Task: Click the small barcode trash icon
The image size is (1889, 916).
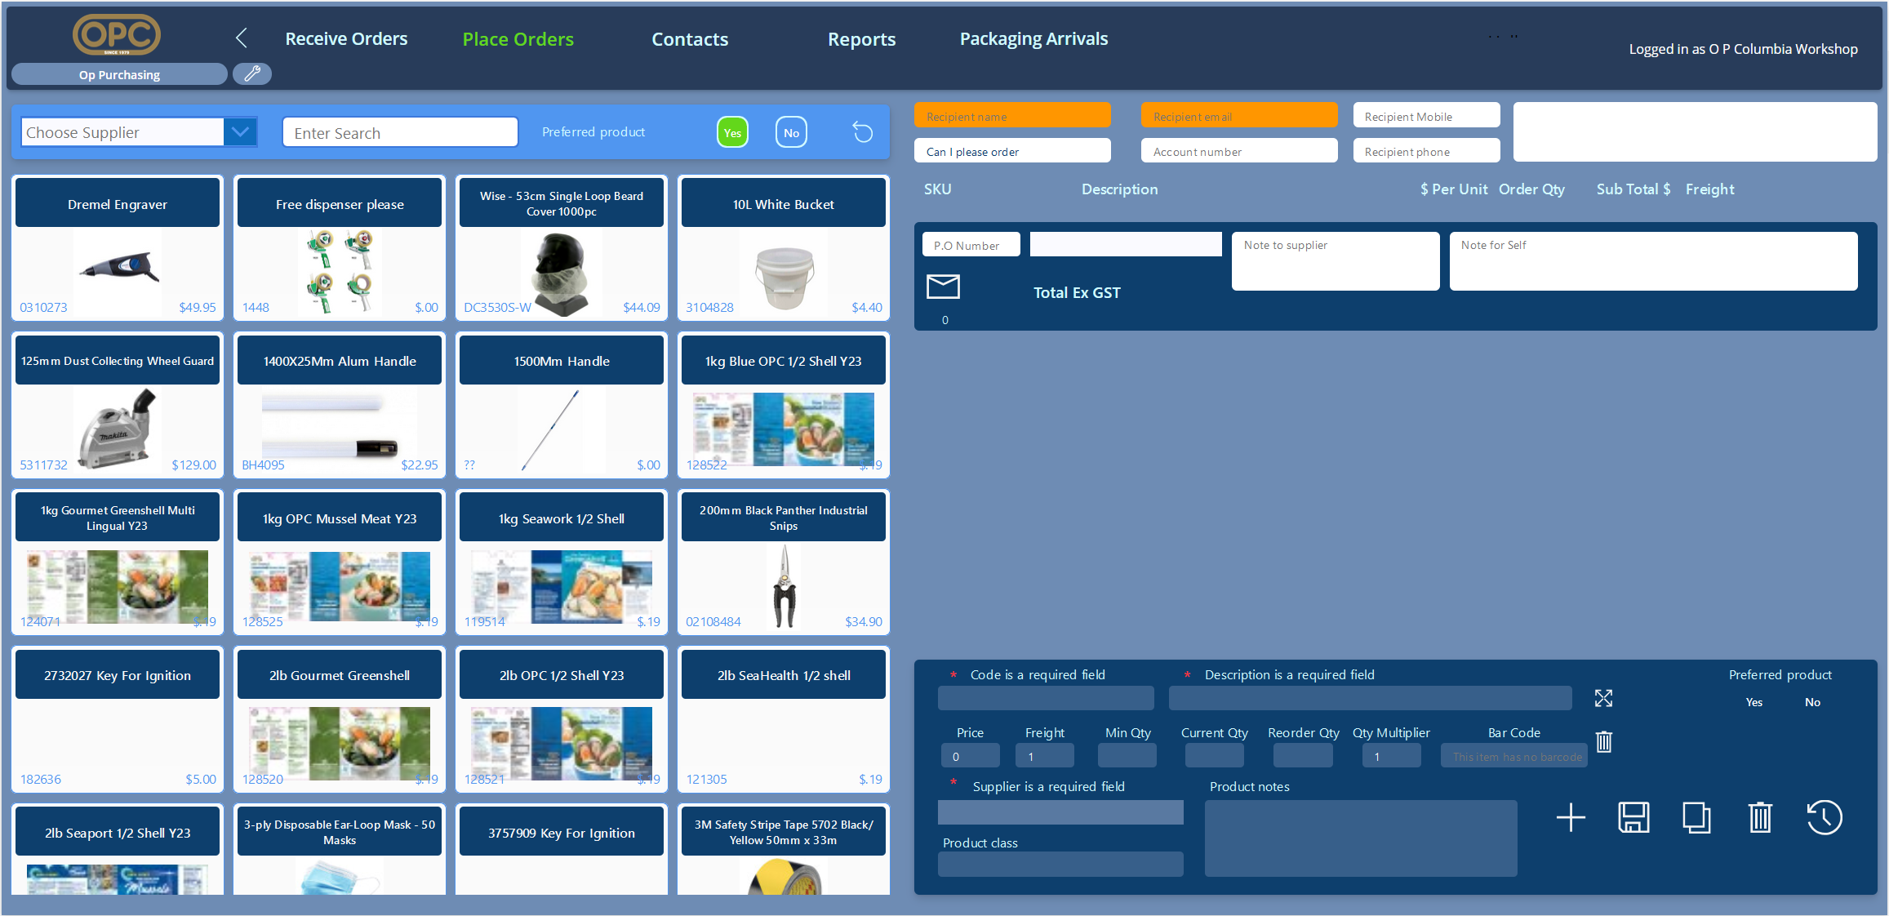Action: click(x=1603, y=741)
